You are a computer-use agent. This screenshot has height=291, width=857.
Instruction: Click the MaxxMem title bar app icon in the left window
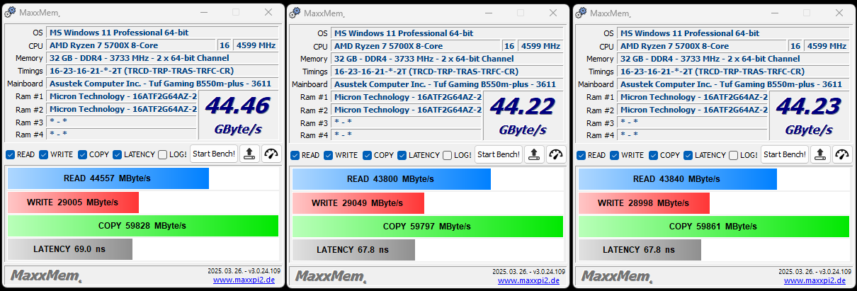(11, 12)
